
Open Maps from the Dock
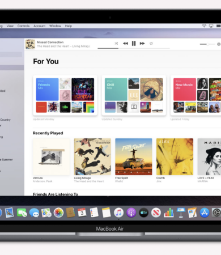[x=46, y=213]
